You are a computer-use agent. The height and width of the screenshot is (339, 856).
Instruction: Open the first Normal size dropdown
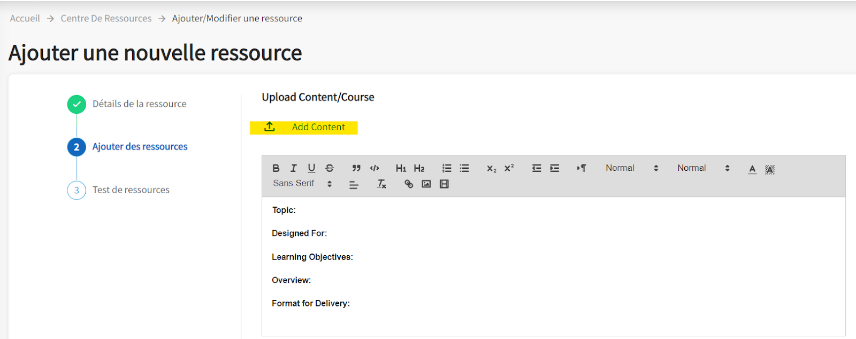[631, 168]
